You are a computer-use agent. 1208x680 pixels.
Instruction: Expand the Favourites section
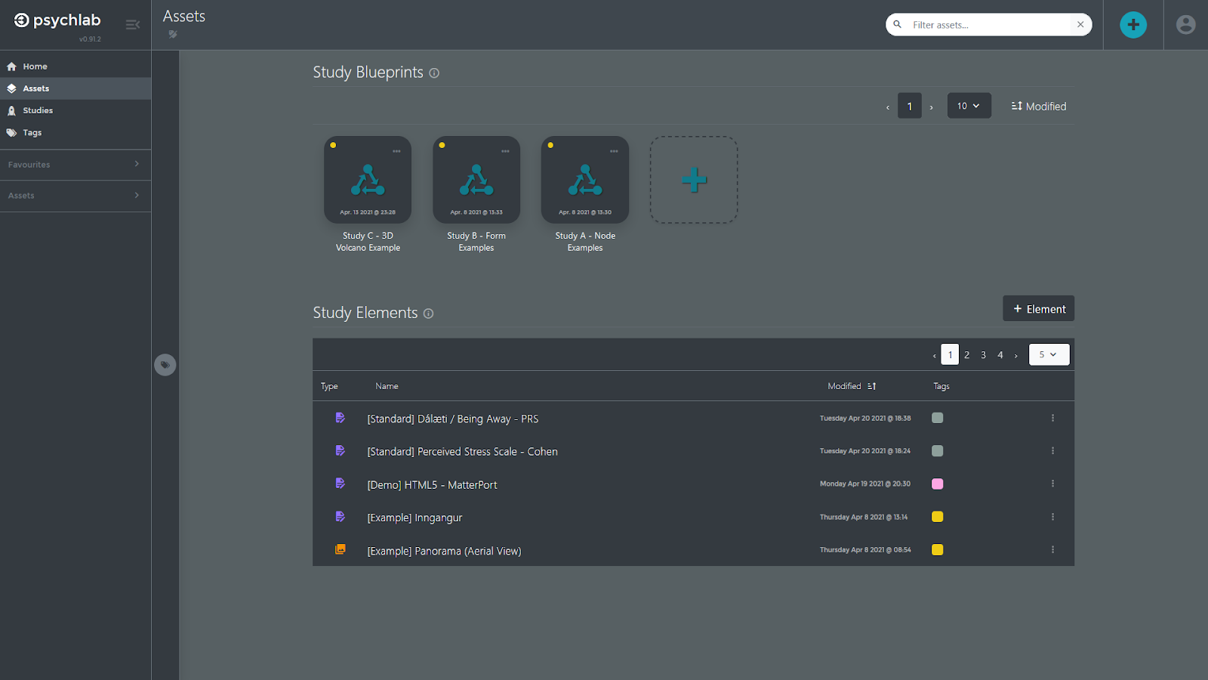(x=75, y=164)
